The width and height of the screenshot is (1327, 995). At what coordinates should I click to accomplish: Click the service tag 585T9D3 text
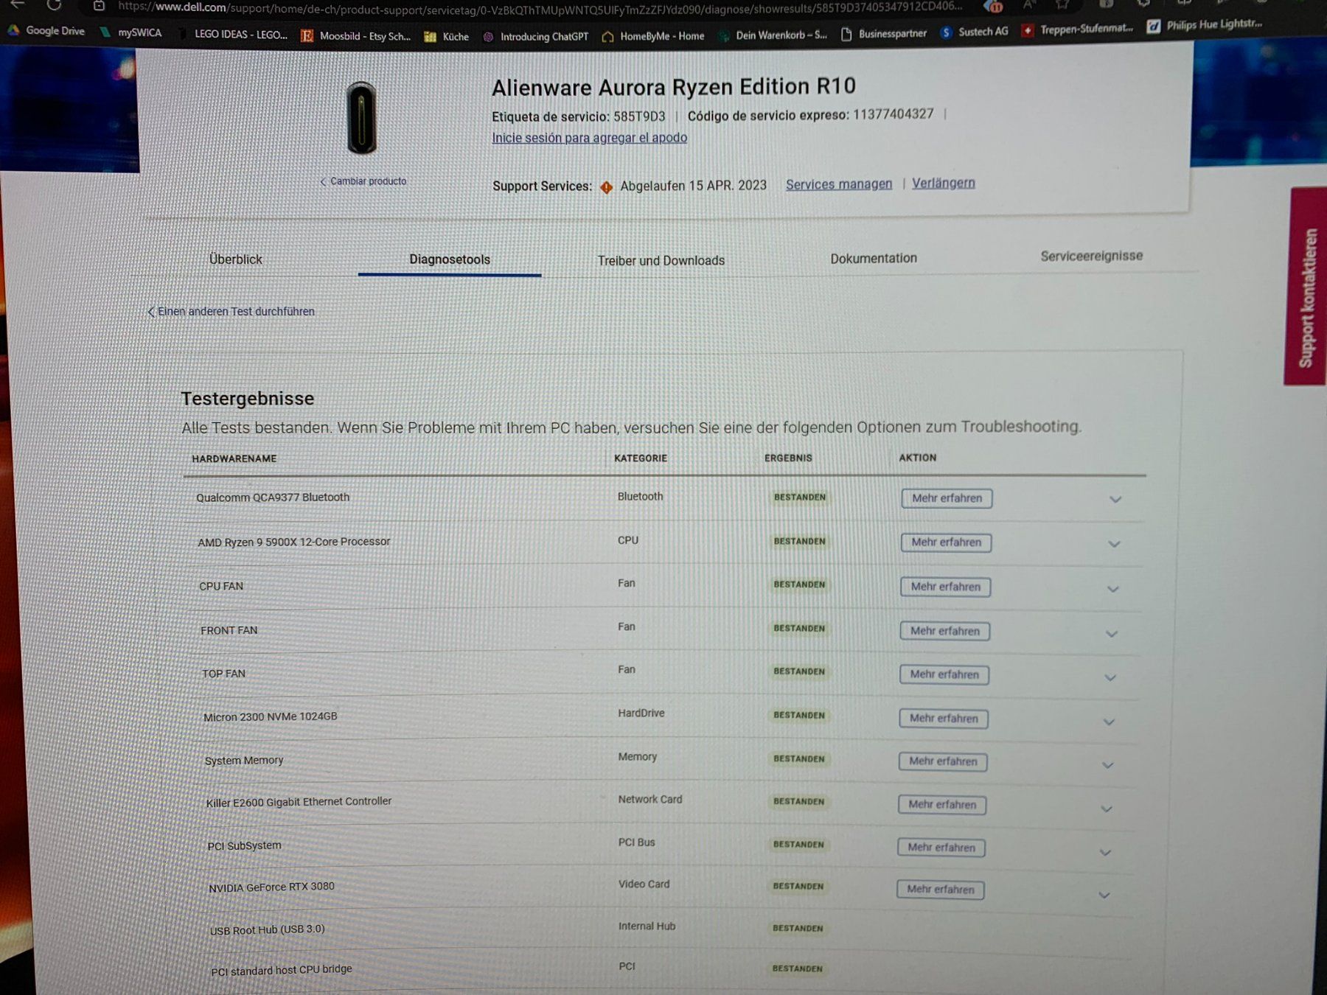[x=639, y=116]
